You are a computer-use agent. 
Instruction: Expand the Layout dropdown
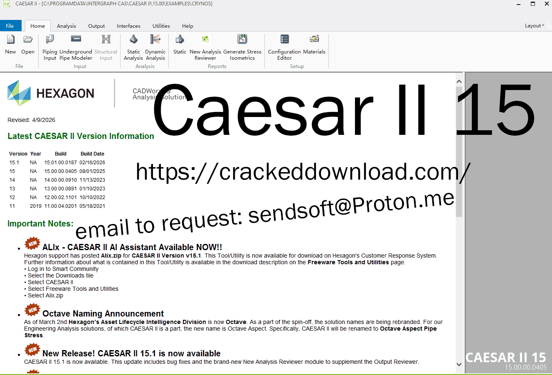535,26
